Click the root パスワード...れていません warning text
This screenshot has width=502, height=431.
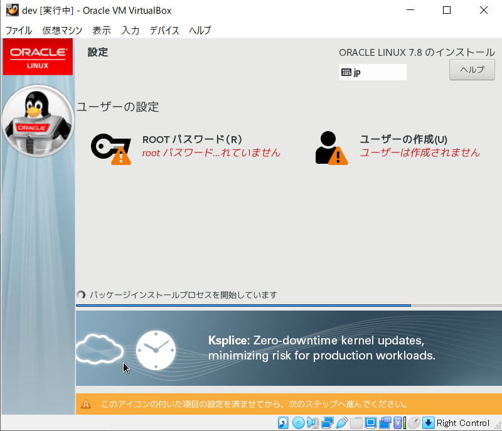(x=211, y=153)
